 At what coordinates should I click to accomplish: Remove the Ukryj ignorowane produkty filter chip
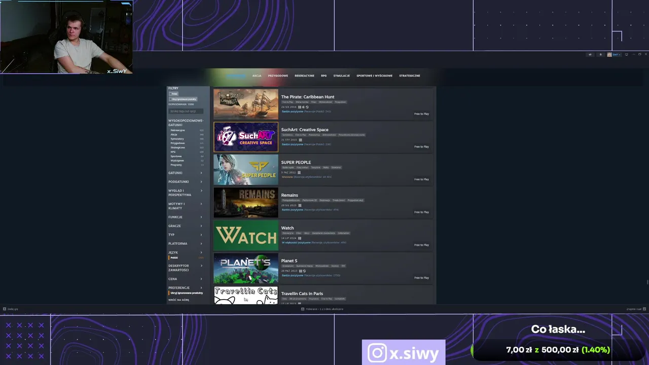click(x=183, y=99)
